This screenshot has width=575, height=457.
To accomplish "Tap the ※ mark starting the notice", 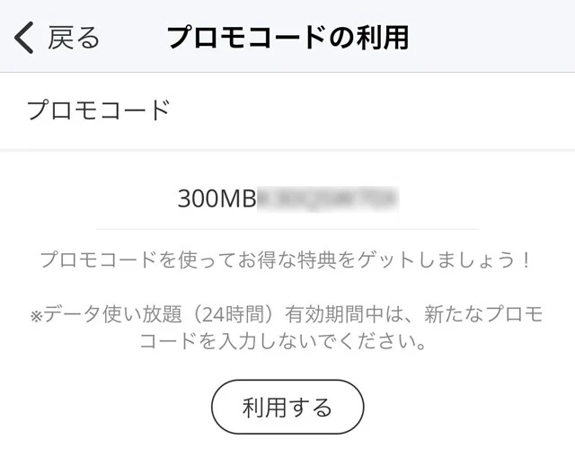I will tap(37, 314).
